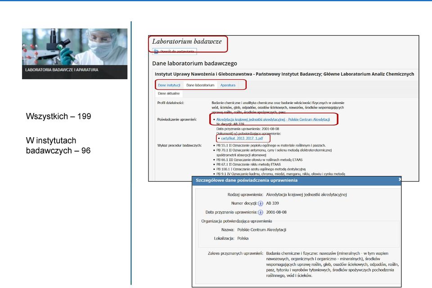Click the info icon next to Numer decyzji

click(x=261, y=203)
